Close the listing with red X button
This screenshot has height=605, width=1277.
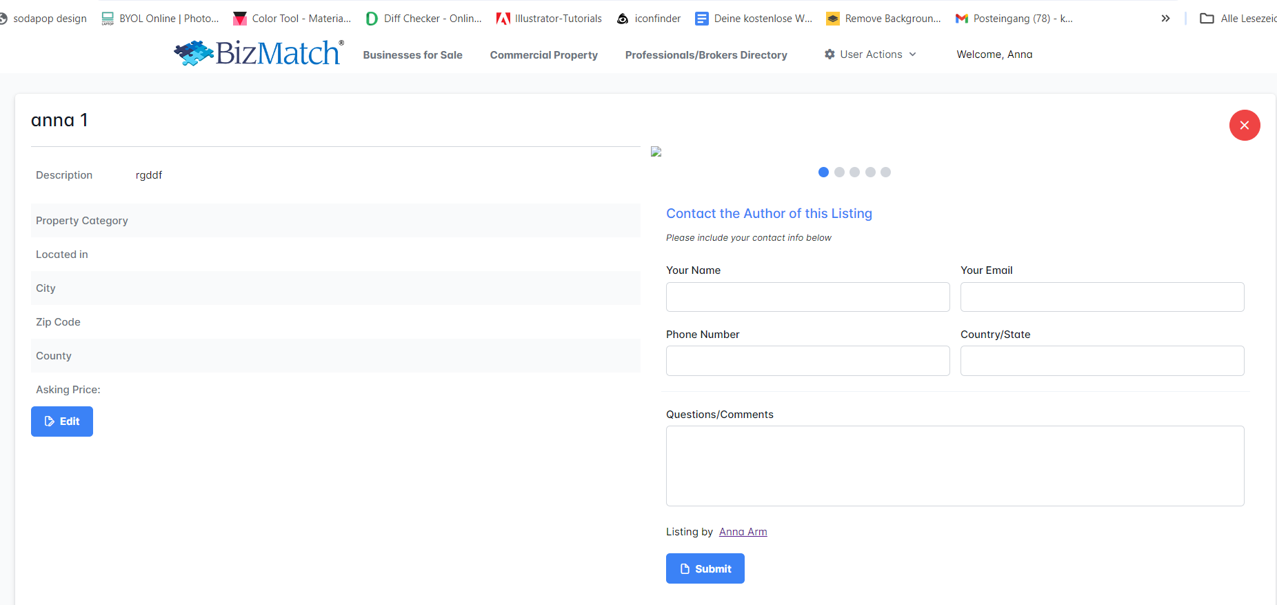click(x=1244, y=125)
